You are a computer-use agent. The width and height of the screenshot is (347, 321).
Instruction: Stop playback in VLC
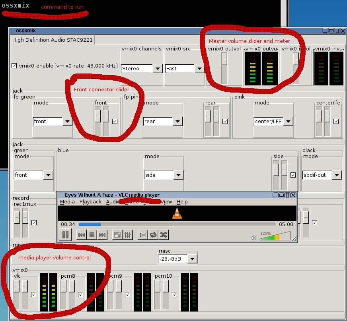[x=92, y=235]
